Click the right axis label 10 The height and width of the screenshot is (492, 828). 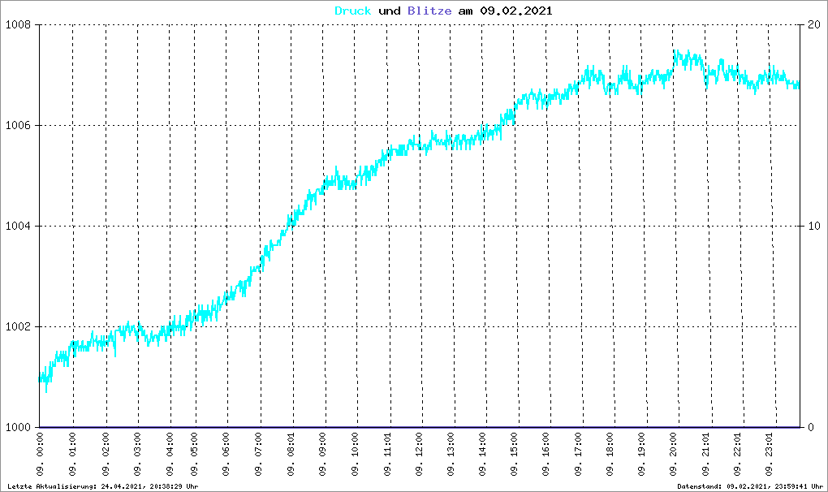click(x=813, y=226)
